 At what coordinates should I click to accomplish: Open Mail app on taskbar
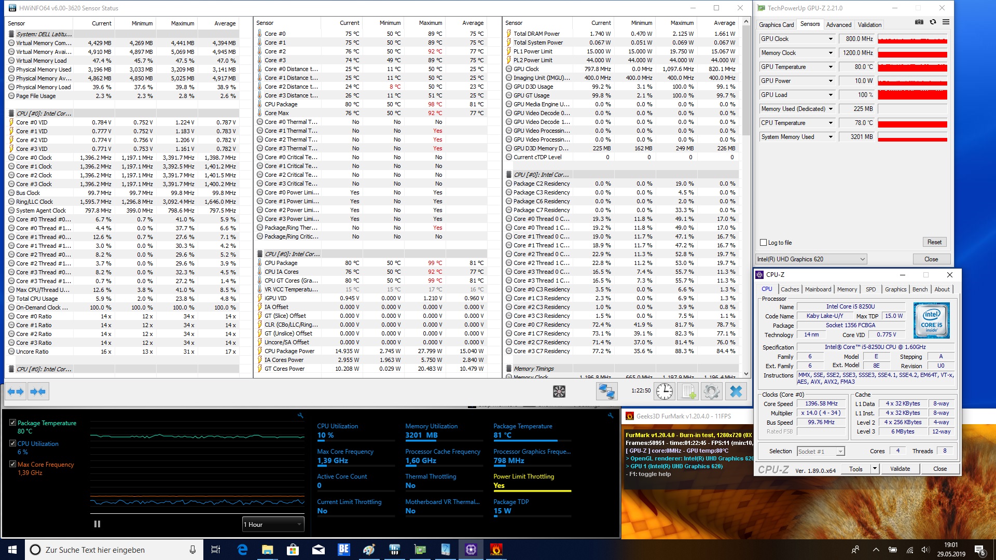tap(319, 550)
